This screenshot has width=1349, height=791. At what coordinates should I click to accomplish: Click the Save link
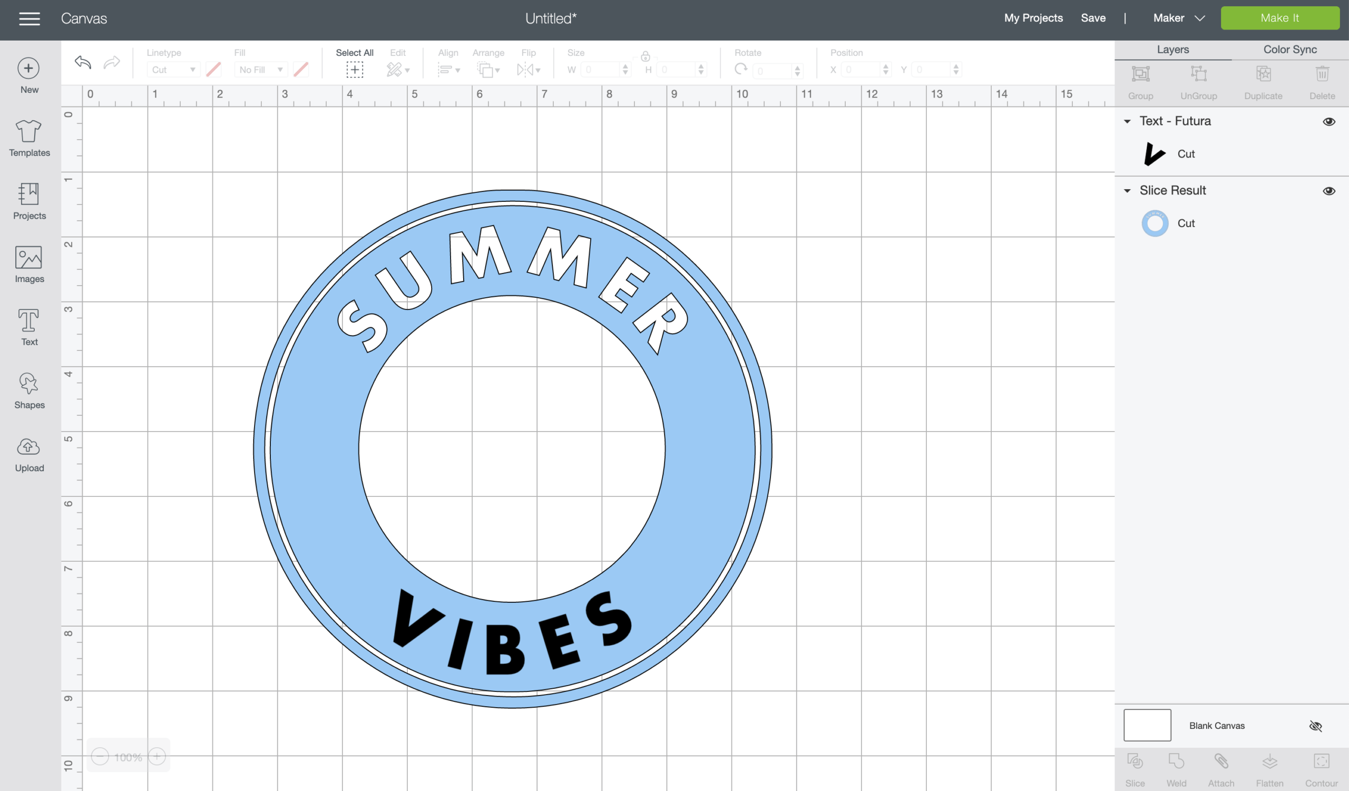click(1092, 18)
